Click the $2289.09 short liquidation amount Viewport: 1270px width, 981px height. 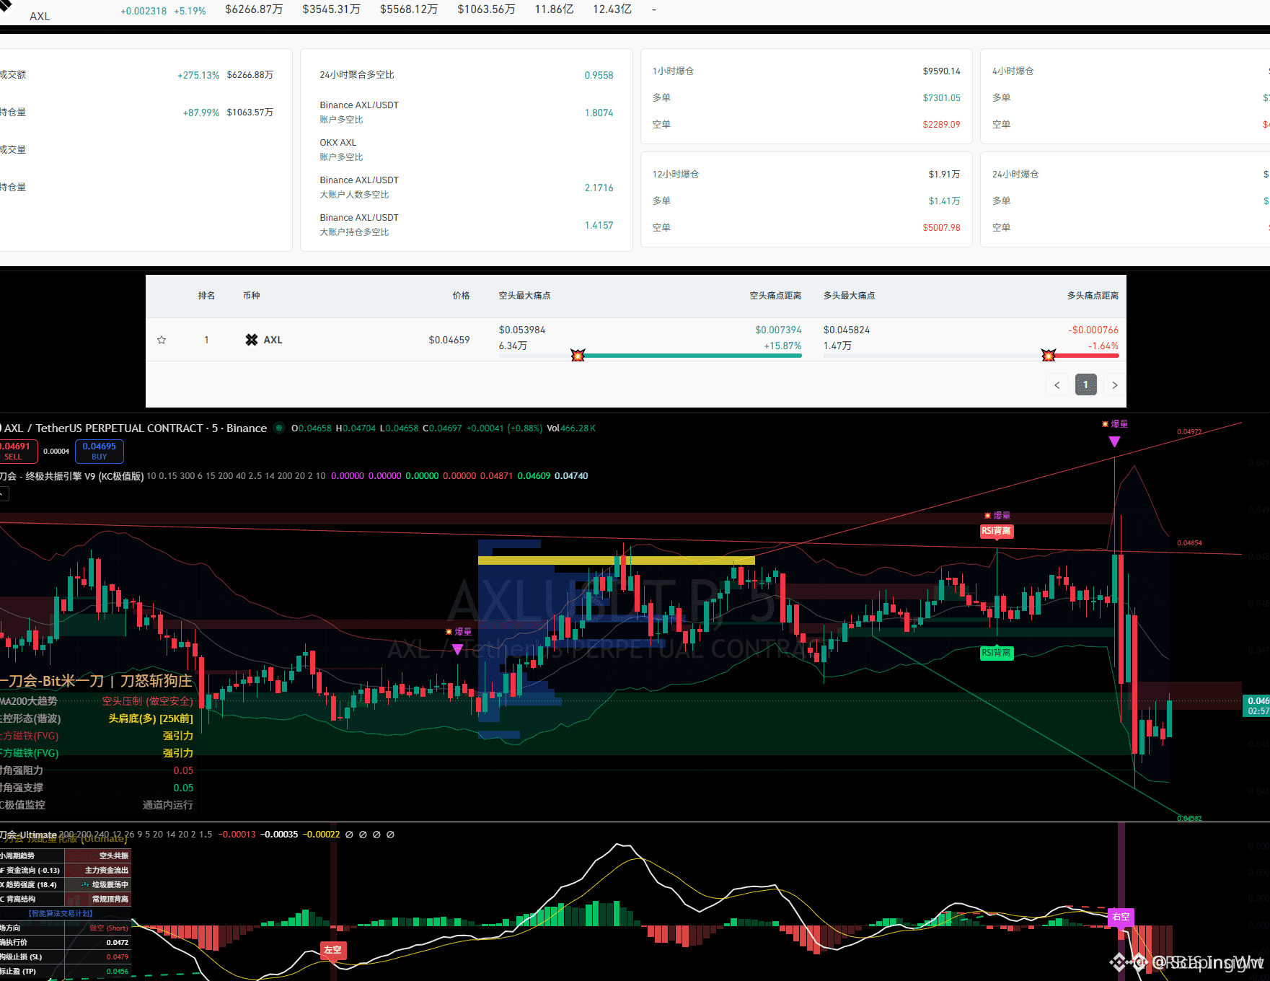941,125
